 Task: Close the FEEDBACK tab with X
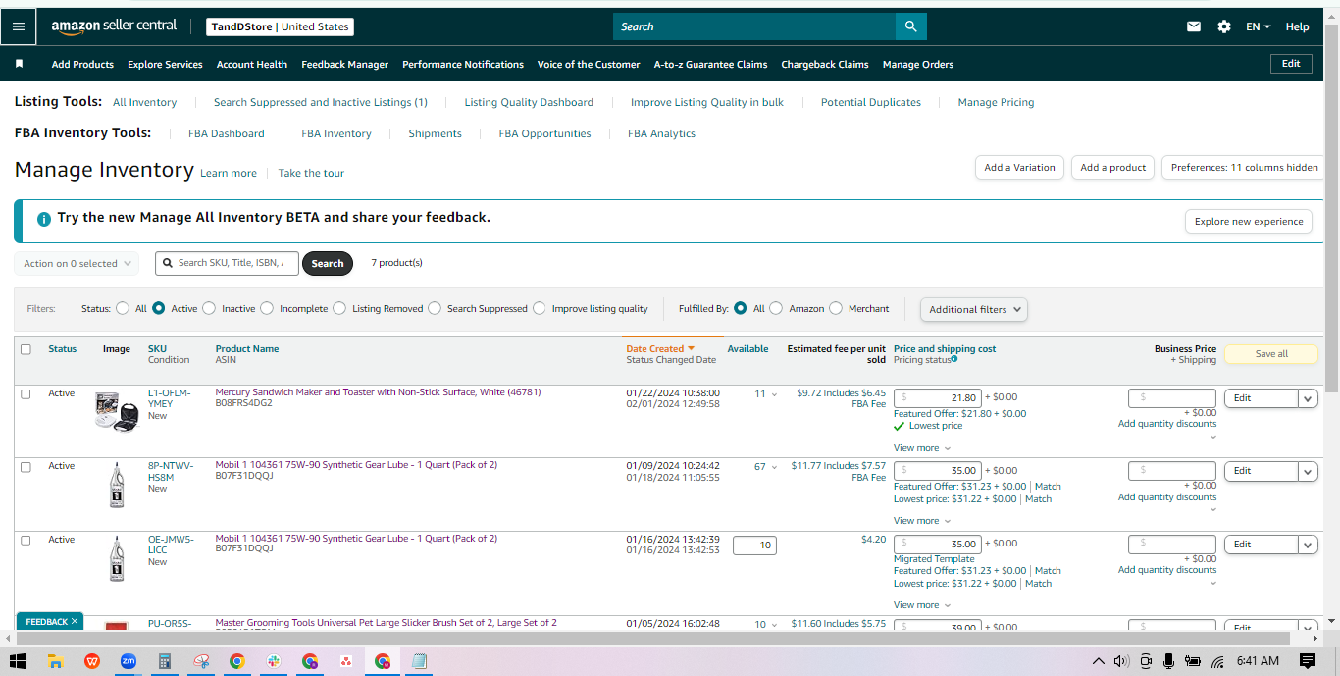click(75, 621)
